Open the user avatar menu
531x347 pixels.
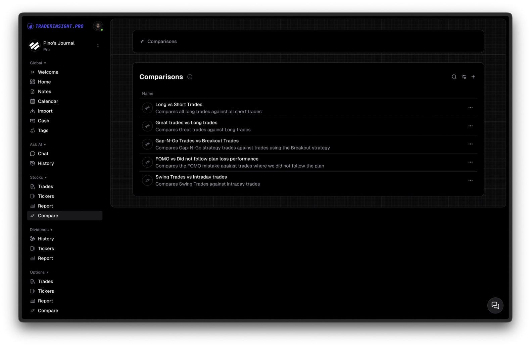click(98, 26)
